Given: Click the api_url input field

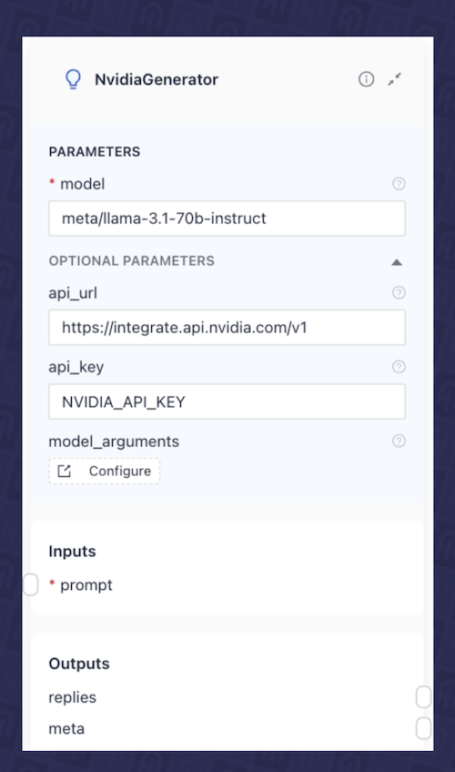Looking at the screenshot, I should pos(227,328).
